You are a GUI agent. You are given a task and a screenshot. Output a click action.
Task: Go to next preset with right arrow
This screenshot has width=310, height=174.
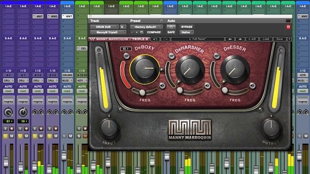pos(240,39)
